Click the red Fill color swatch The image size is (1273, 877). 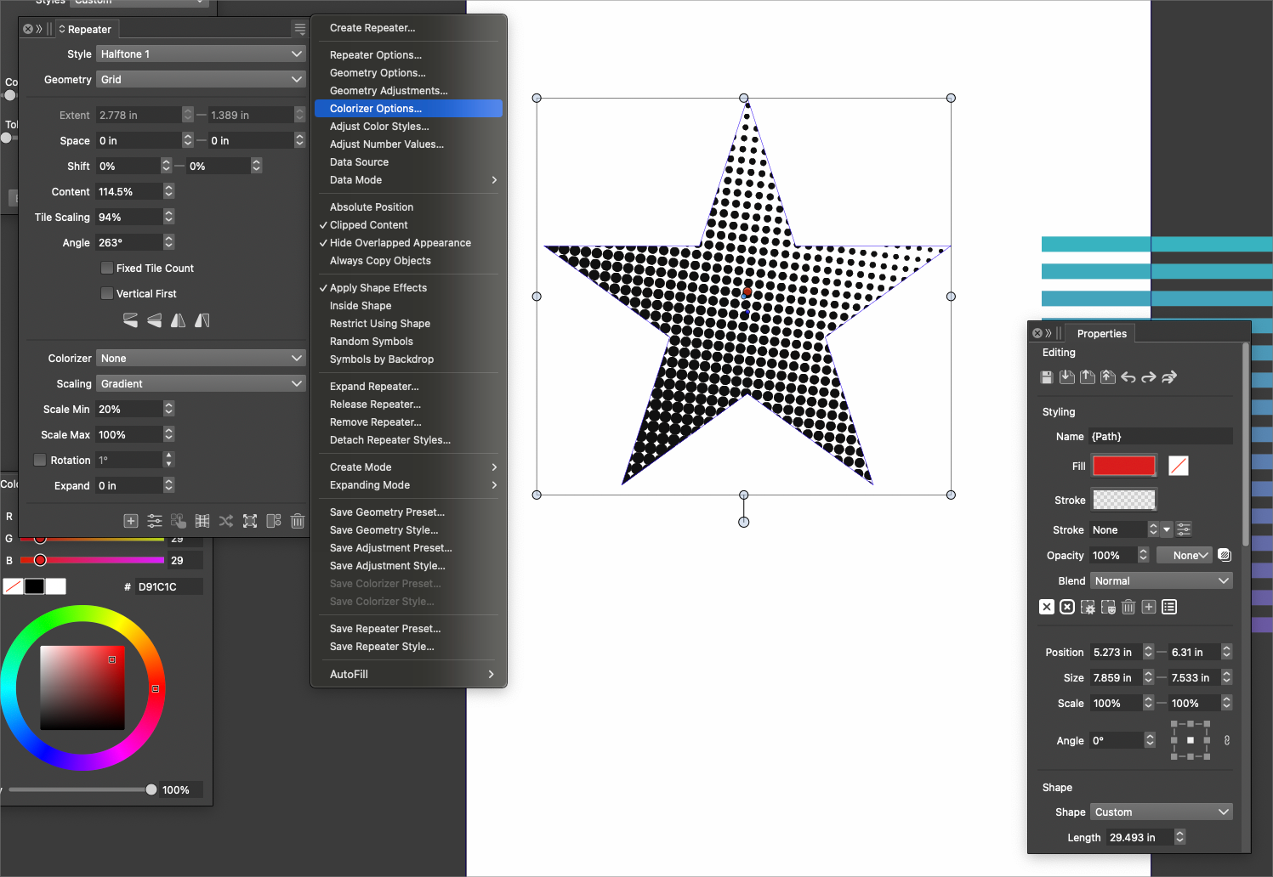(x=1123, y=466)
